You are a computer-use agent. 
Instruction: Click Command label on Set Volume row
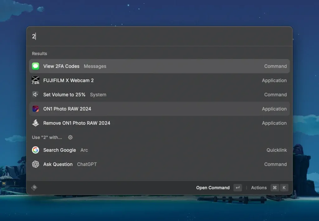click(x=275, y=95)
